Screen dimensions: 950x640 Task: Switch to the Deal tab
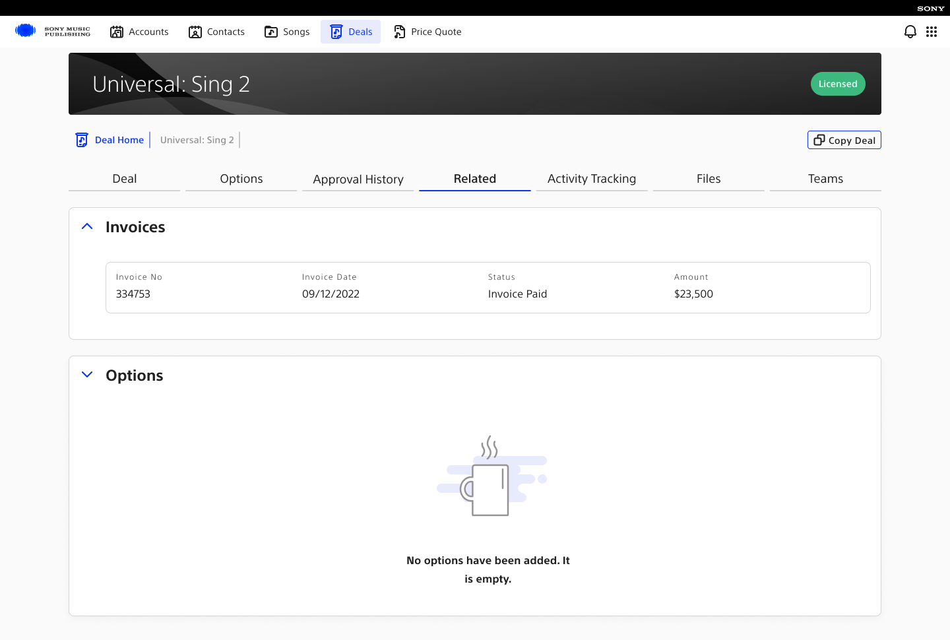click(x=125, y=179)
